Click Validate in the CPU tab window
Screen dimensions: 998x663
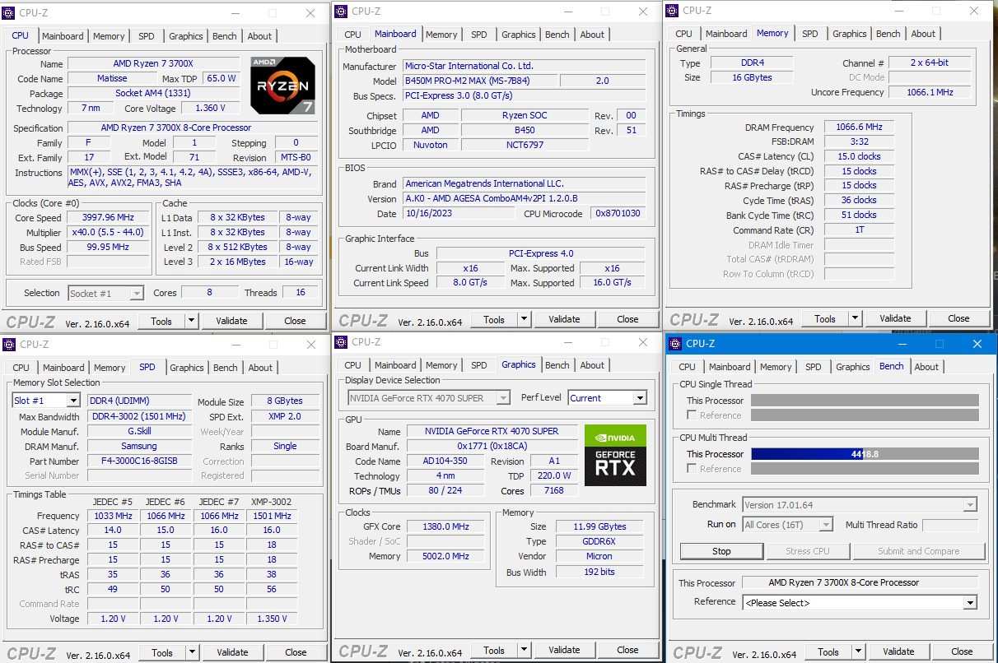pos(231,321)
